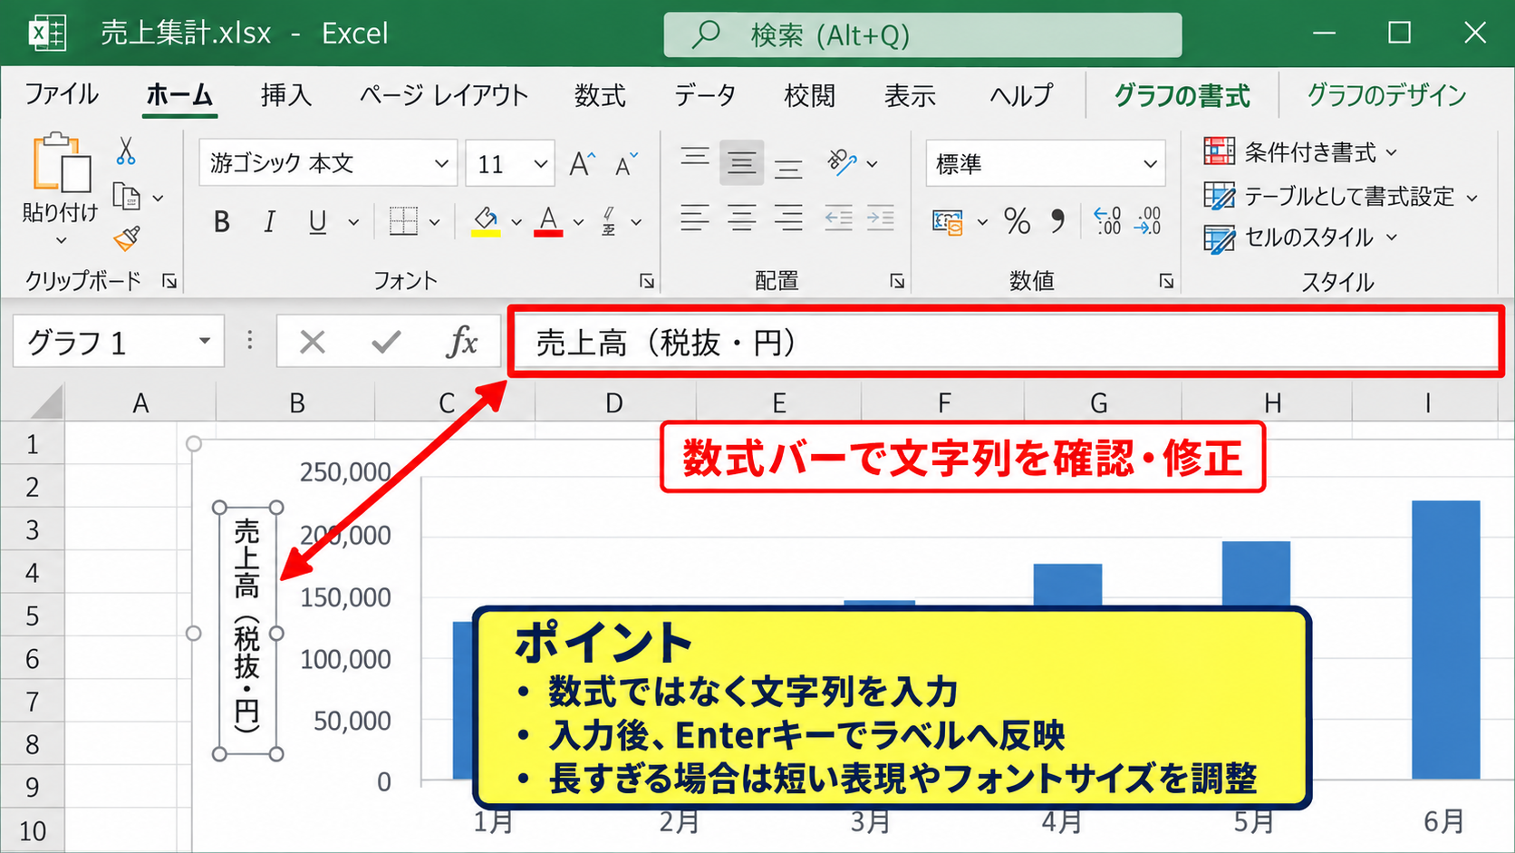Click the yellow fill color button
1515x853 pixels.
coord(486,220)
